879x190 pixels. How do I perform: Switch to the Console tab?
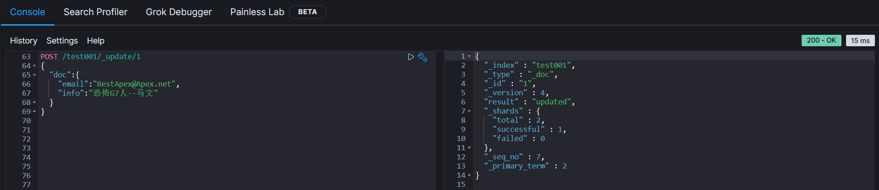27,12
